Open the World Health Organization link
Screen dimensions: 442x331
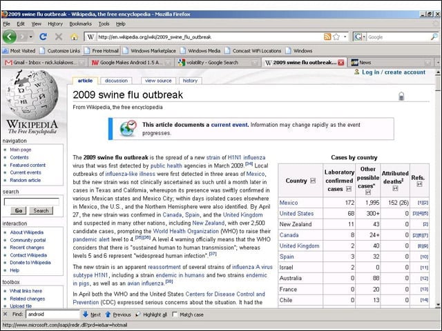point(186,231)
